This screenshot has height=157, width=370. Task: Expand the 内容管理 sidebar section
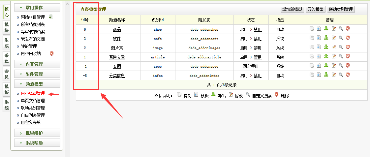37,64
